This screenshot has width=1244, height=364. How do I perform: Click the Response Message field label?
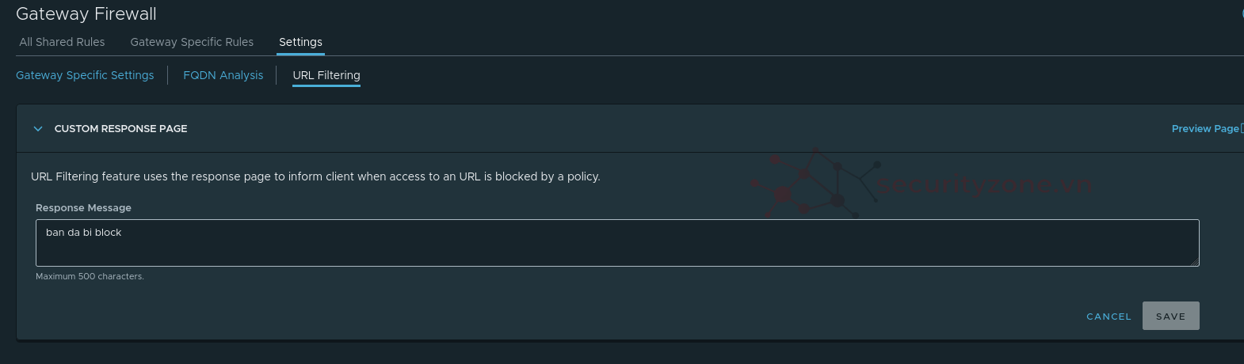83,207
